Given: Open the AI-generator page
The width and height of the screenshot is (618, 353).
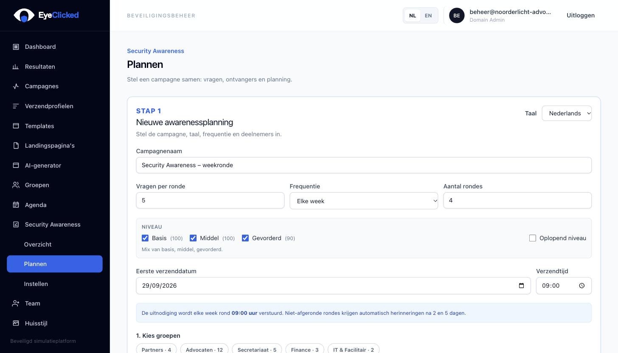Looking at the screenshot, I should (55, 165).
